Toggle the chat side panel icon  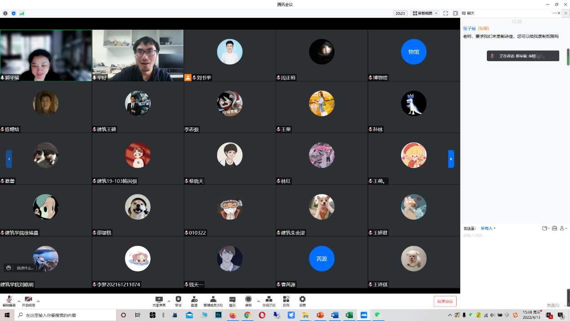[x=455, y=13]
